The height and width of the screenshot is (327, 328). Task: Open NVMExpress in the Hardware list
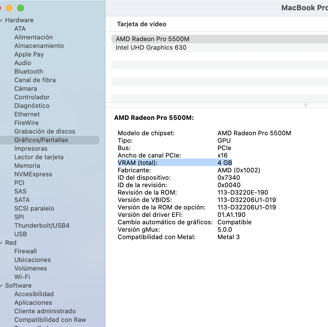[33, 174]
